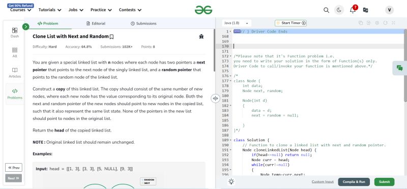The height and width of the screenshot is (189, 407).
Task: Click the Custom Input link
Action: 323,182
